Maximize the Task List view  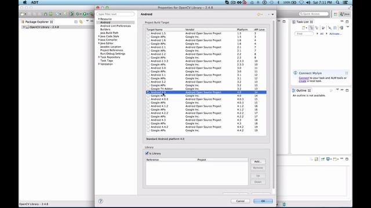point(347,22)
